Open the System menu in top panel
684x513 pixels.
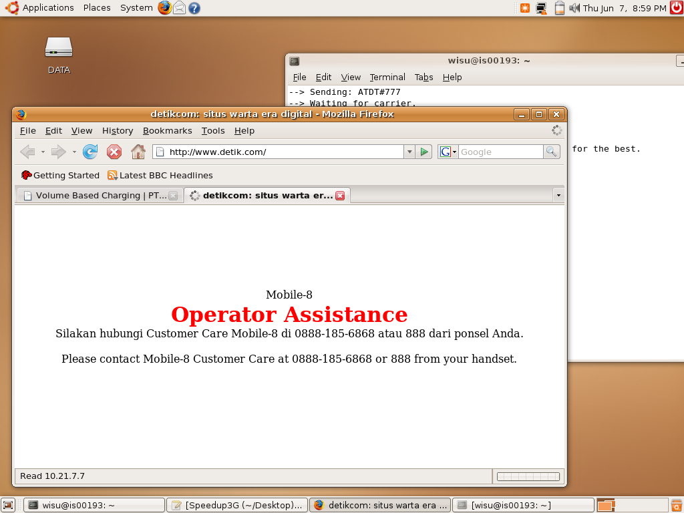(136, 8)
